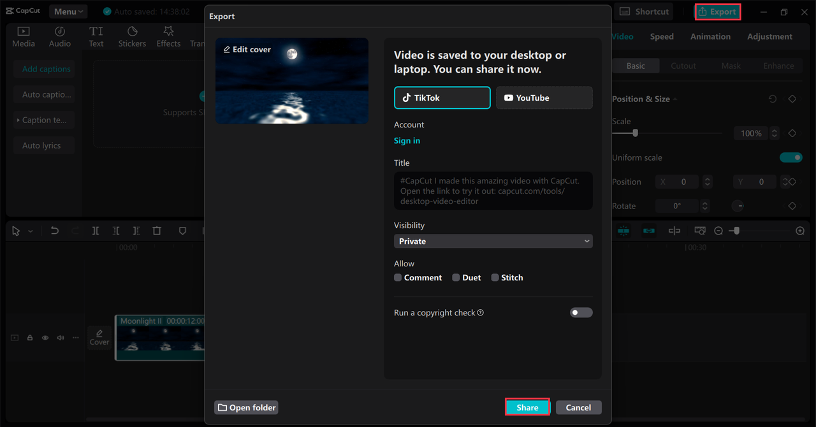Image resolution: width=816 pixels, height=427 pixels.
Task: Check the Duet checkbox
Action: click(456, 277)
